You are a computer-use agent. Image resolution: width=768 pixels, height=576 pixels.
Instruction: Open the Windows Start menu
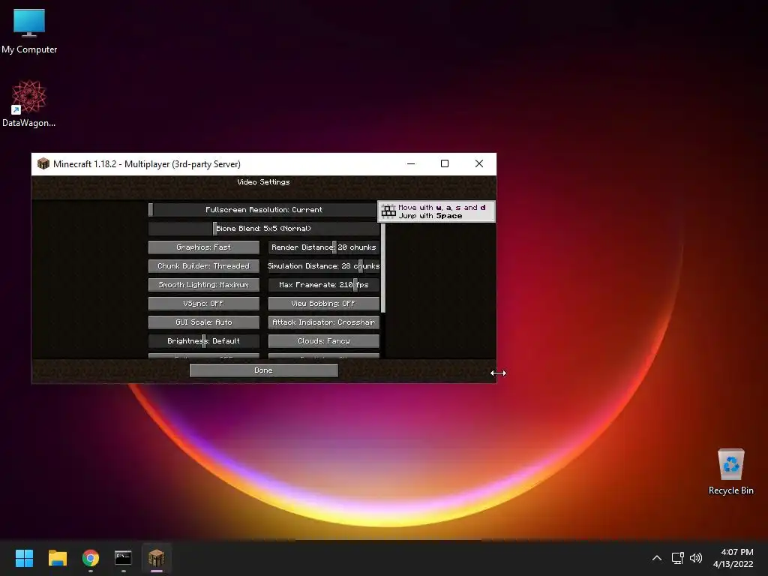(x=24, y=558)
